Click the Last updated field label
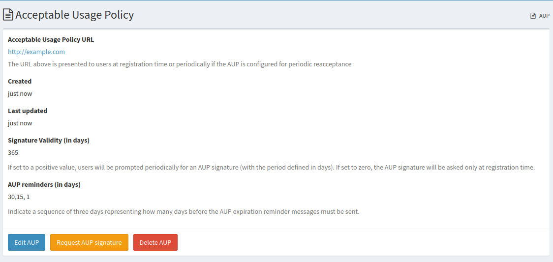The image size is (553, 262). (x=28, y=111)
